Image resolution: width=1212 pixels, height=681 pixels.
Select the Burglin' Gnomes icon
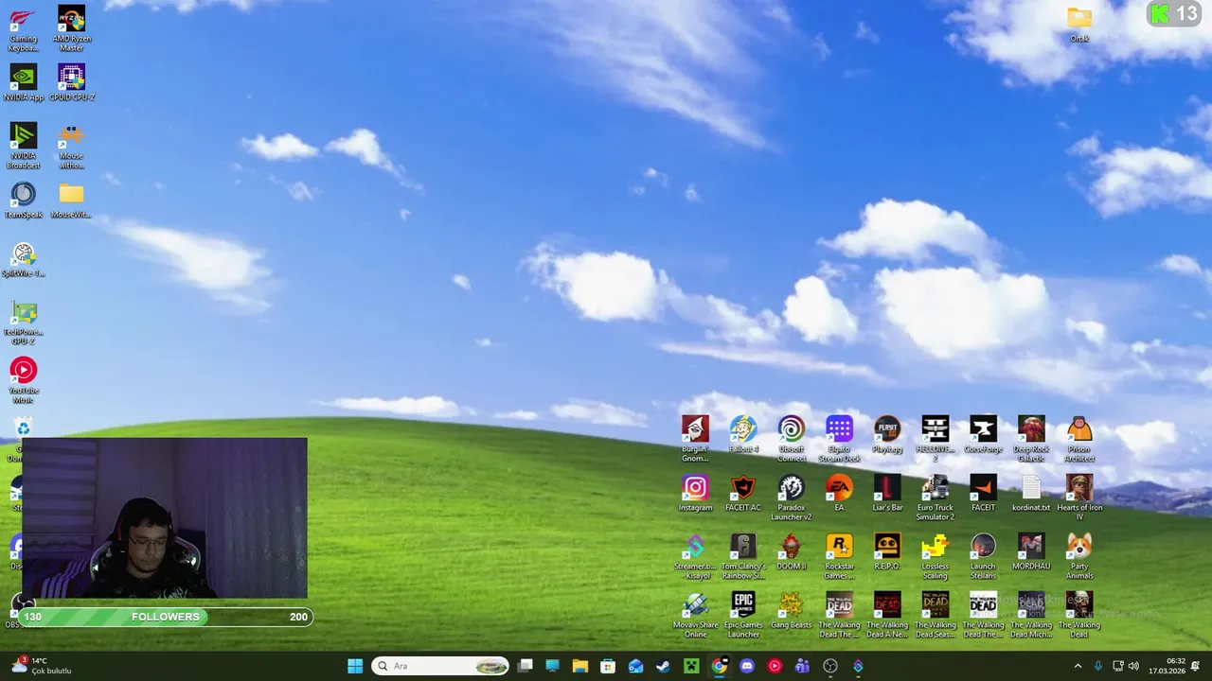(695, 440)
